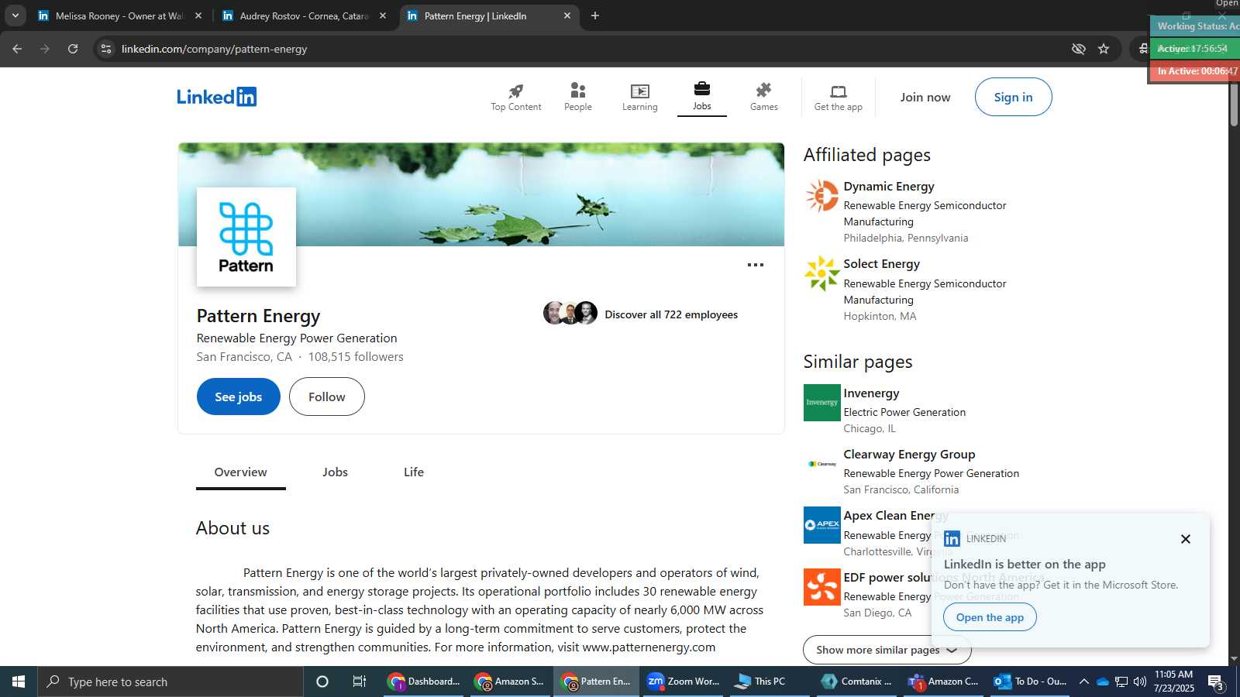Select the company Jobs tab
The width and height of the screenshot is (1240, 697).
(x=335, y=472)
